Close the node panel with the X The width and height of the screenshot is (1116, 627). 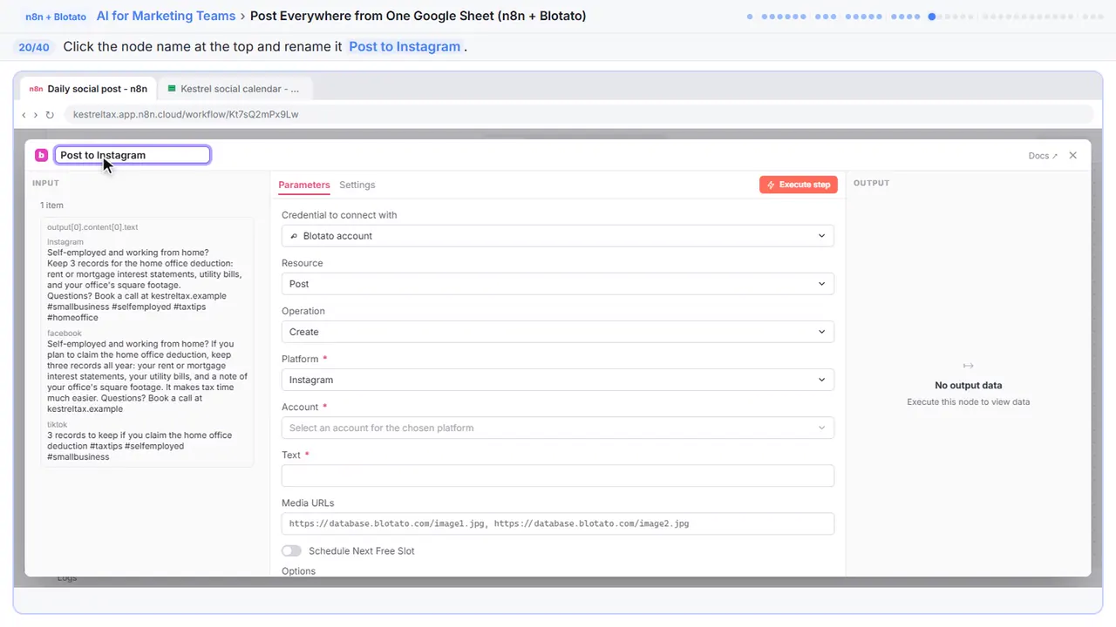(x=1073, y=155)
